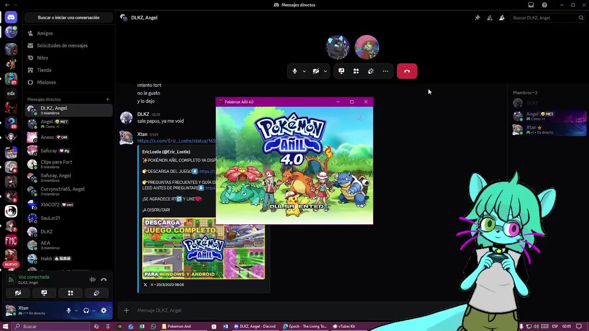Viewport: 589px width, 331px height.
Task: Select Xtan in the members list
Action: pyautogui.click(x=549, y=130)
